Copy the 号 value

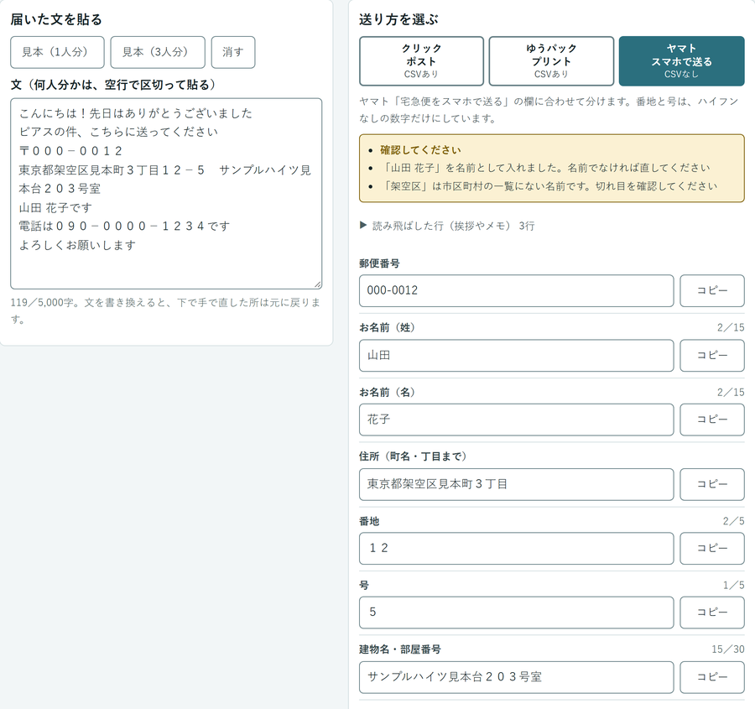pos(712,613)
